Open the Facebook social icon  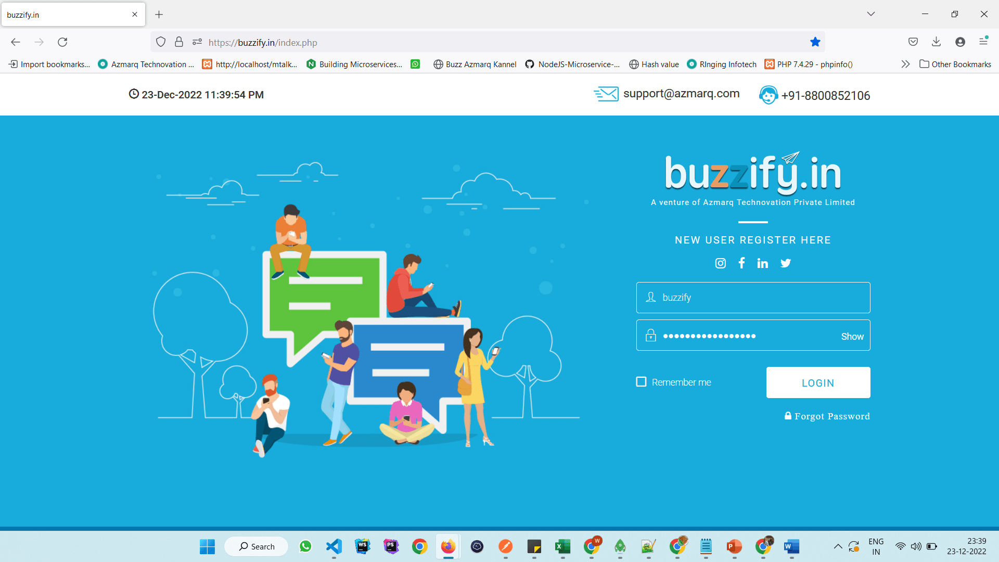[741, 263]
